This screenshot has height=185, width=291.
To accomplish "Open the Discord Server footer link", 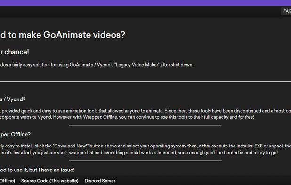I will (x=100, y=181).
